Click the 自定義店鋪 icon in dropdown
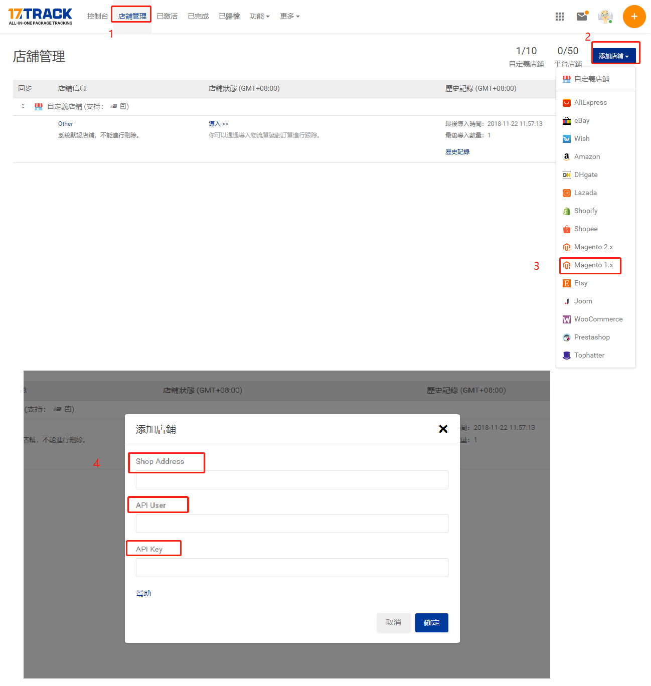The width and height of the screenshot is (651, 686). coord(567,79)
